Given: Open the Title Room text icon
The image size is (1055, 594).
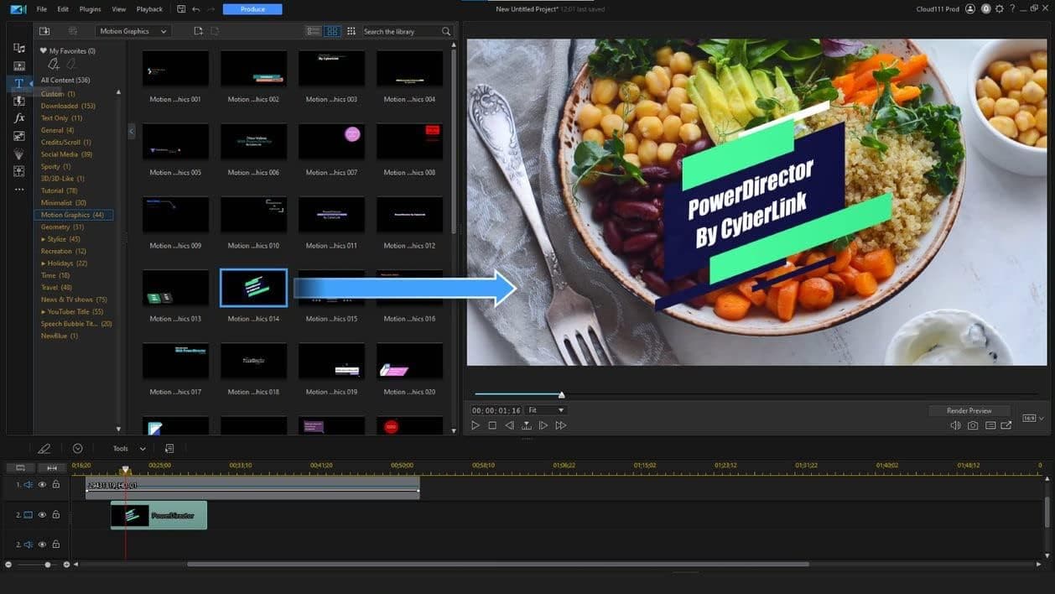Looking at the screenshot, I should pyautogui.click(x=18, y=83).
